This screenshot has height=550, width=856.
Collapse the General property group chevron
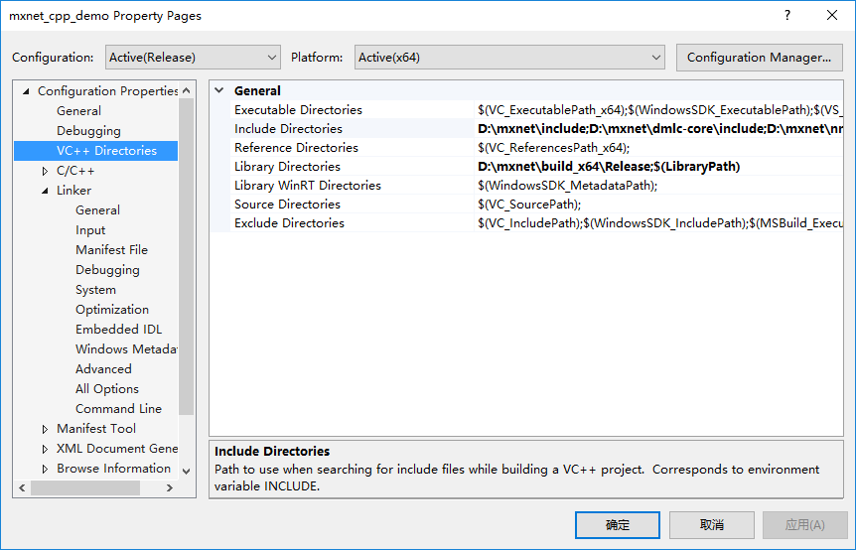click(x=219, y=90)
